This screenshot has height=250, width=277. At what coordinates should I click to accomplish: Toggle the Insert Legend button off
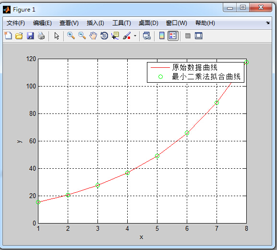coord(173,36)
